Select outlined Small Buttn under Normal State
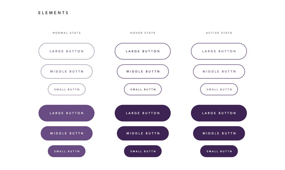The width and height of the screenshot is (285, 170). [x=67, y=89]
